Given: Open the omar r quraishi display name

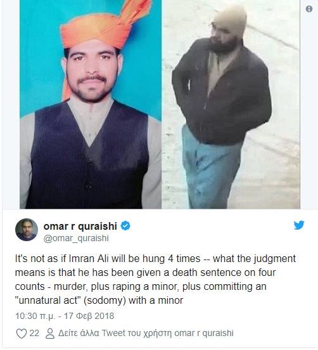Looking at the screenshot, I should (80, 227).
